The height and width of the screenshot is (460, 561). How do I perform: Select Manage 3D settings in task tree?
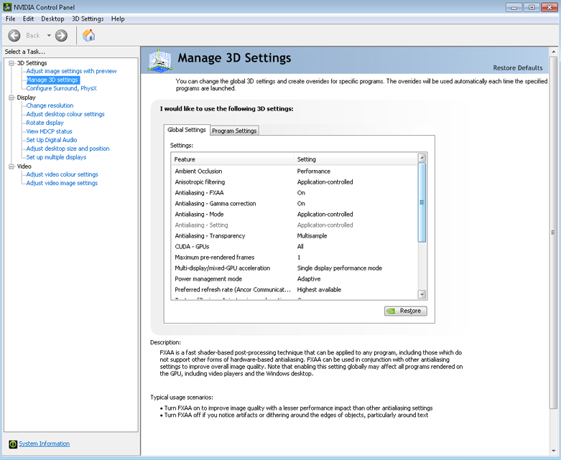point(52,80)
